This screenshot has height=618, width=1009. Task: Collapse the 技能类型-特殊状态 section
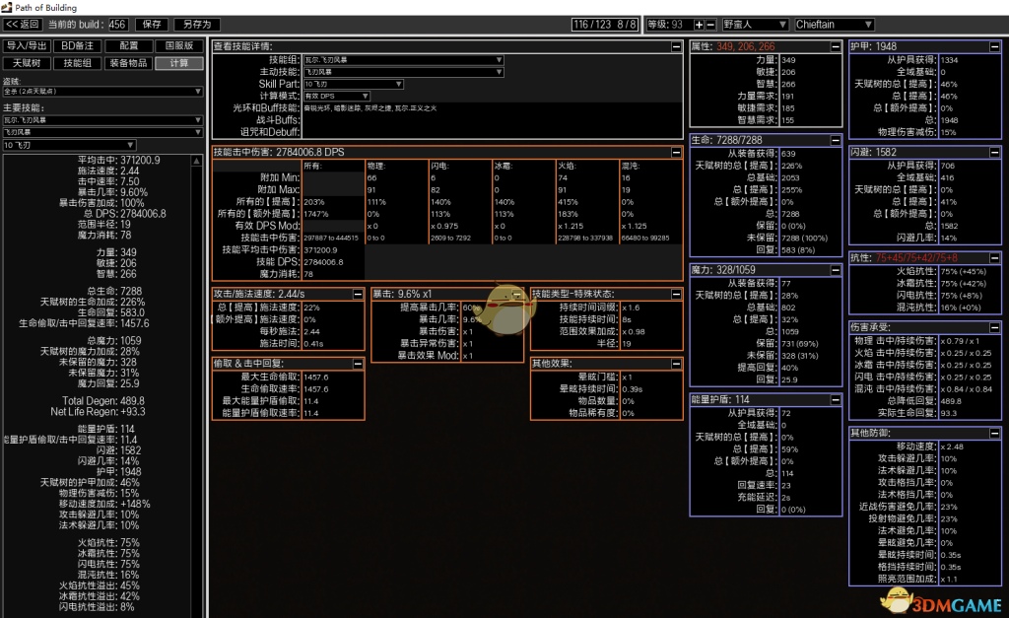point(676,294)
